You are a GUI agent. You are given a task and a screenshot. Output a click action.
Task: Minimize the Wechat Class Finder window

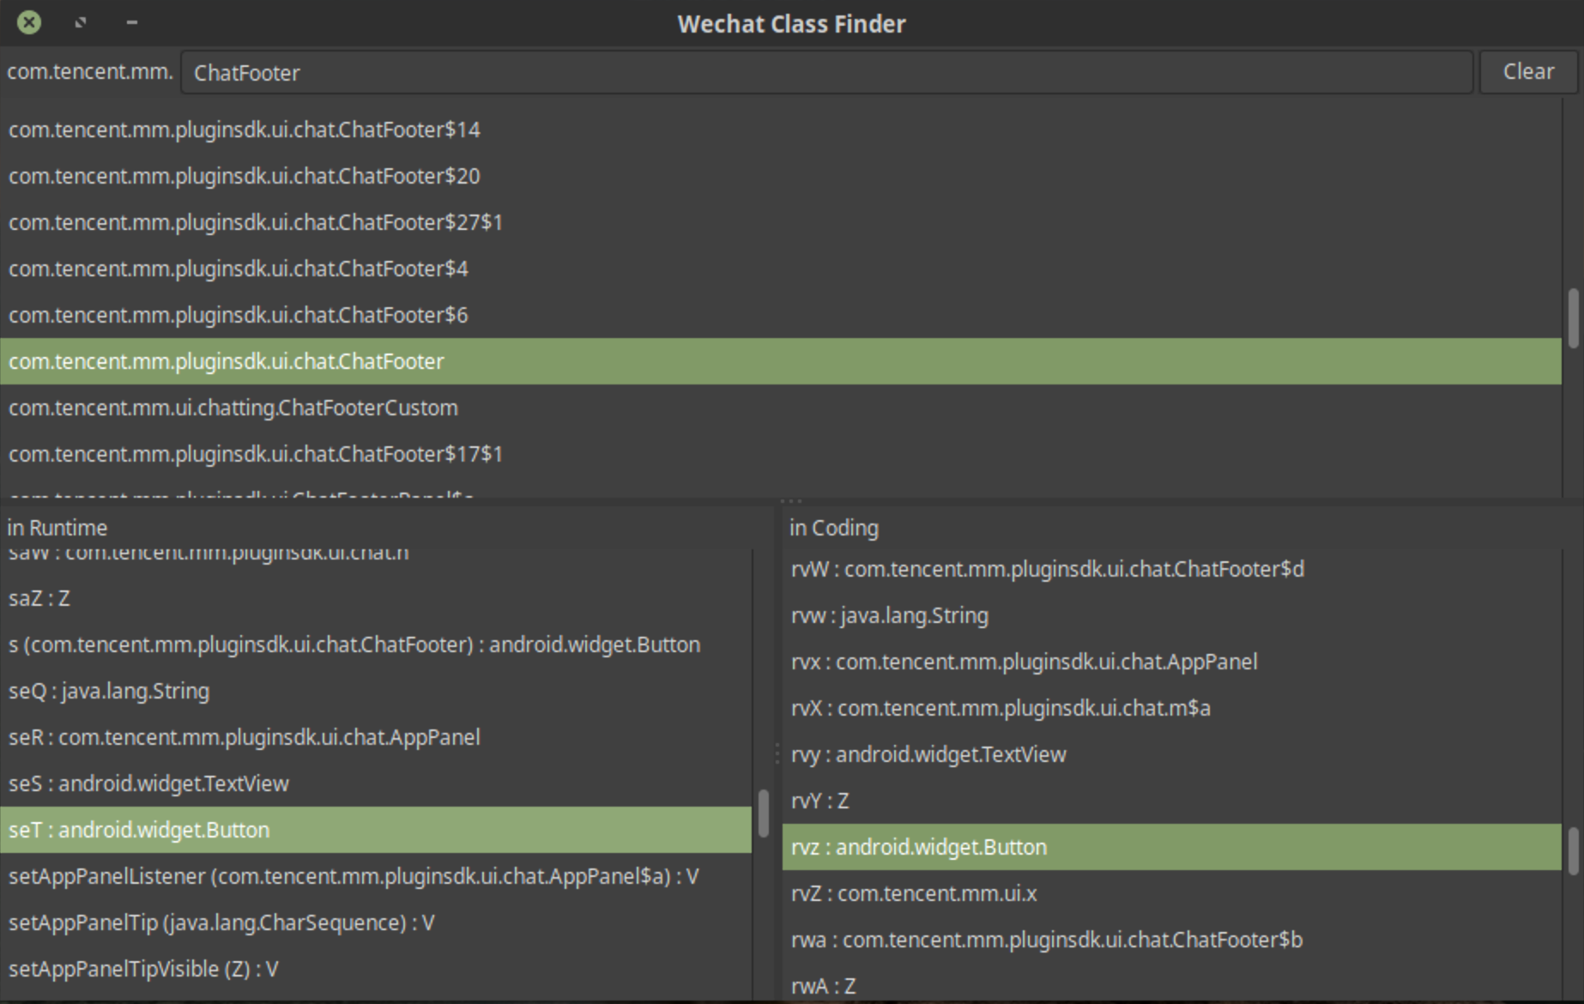pyautogui.click(x=131, y=22)
